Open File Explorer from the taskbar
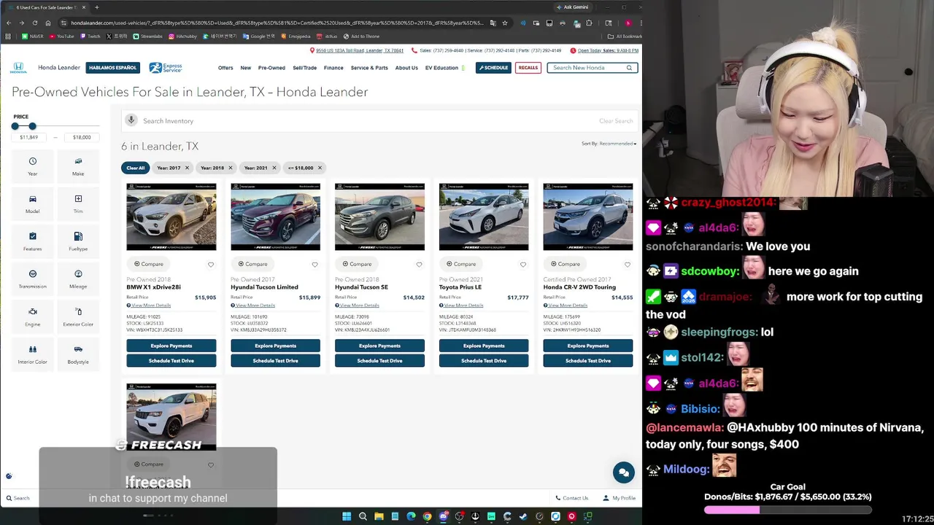The image size is (934, 525). (379, 516)
